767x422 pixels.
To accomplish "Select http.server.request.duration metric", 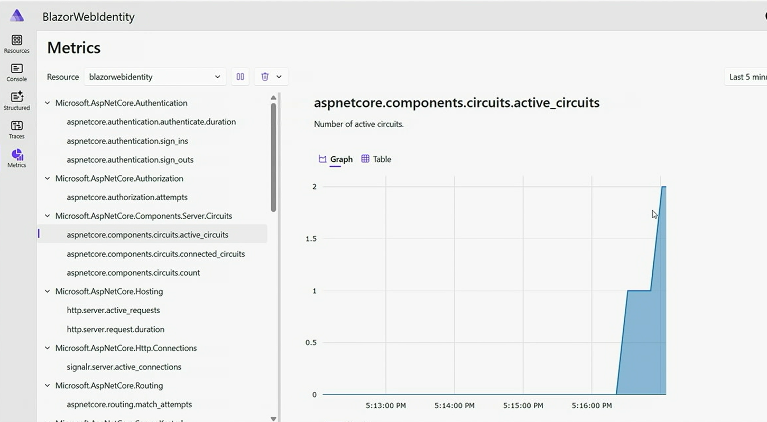I will (x=115, y=330).
